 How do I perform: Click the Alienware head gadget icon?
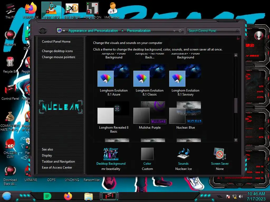coord(259,36)
